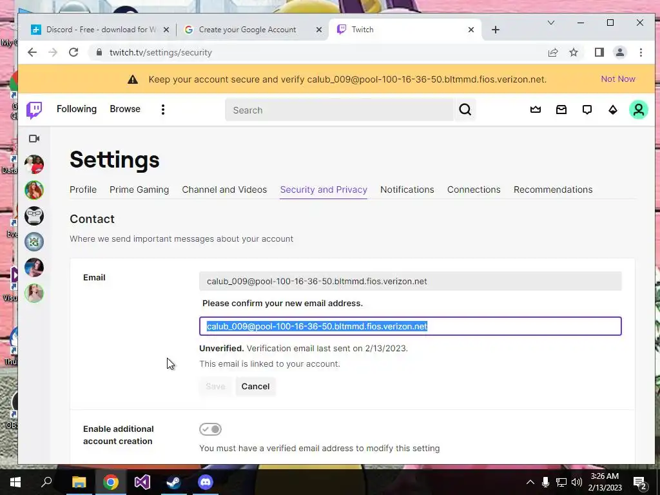Click in the Twitch Search field

[340, 110]
